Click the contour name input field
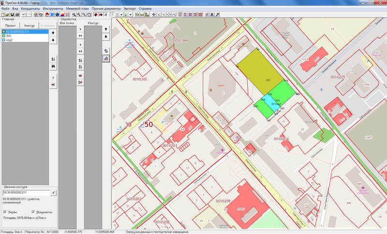The image size is (387, 234). click(x=26, y=193)
